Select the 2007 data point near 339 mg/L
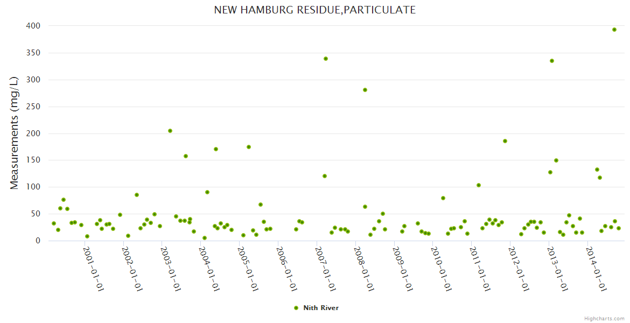The image size is (630, 323). 326,59
